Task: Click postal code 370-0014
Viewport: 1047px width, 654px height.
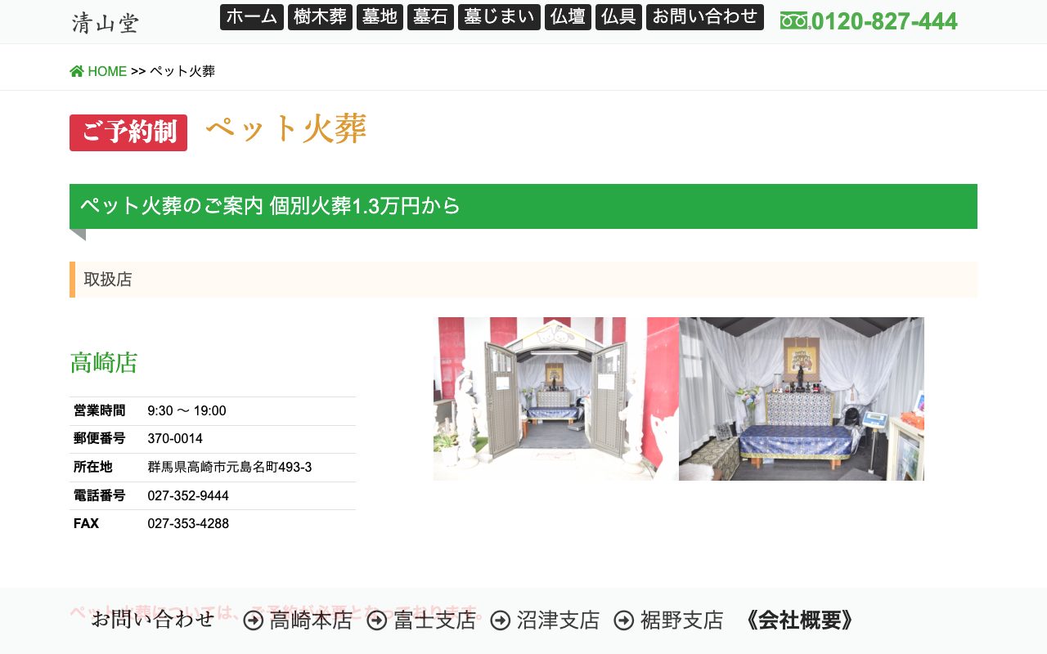Action: click(175, 438)
